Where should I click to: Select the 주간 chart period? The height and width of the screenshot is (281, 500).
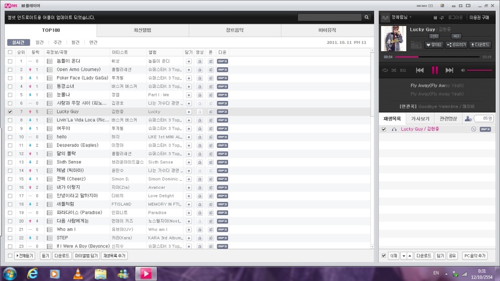[58, 42]
